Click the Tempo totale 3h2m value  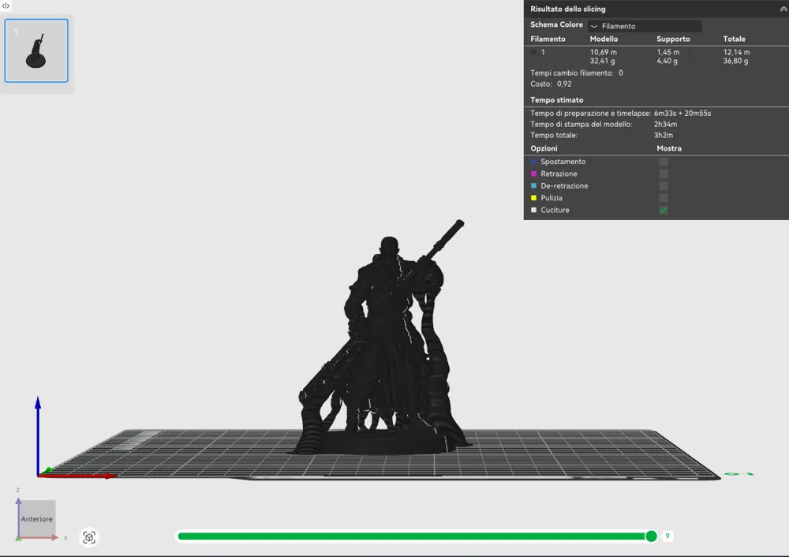pyautogui.click(x=664, y=136)
